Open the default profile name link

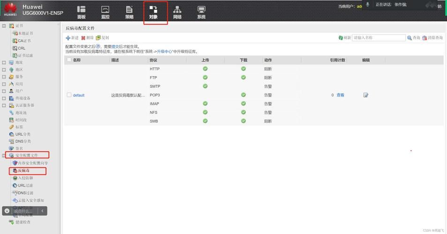click(x=79, y=95)
